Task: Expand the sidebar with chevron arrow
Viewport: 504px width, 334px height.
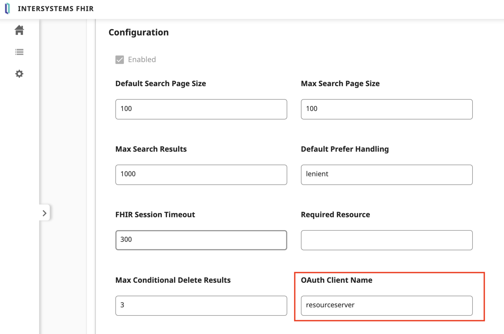Action: click(44, 213)
